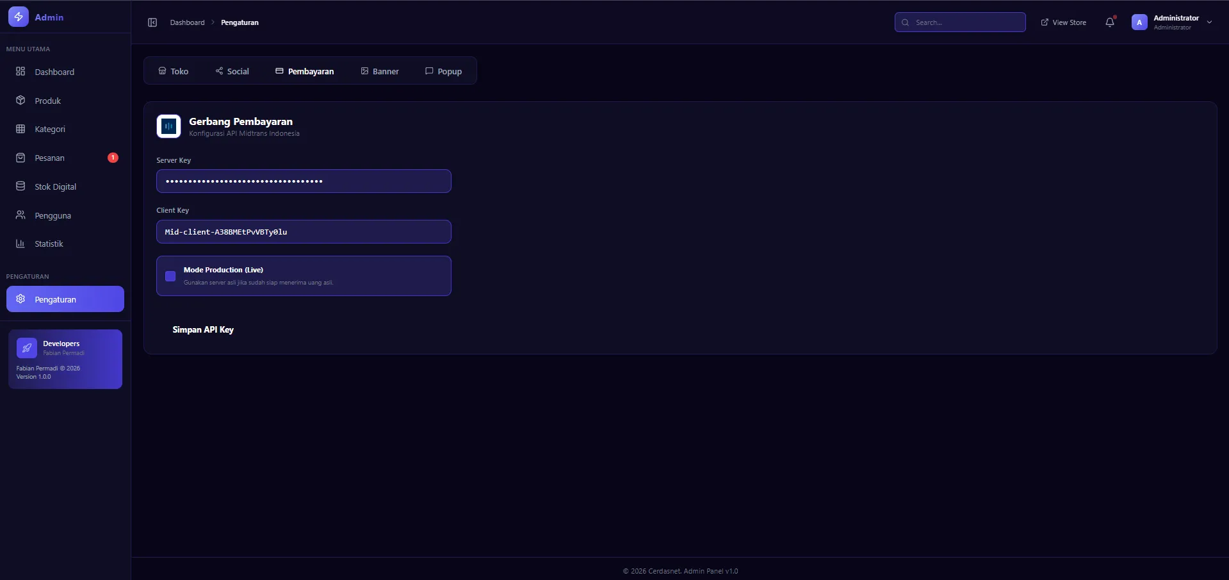
Task: Open the Popup settings tab
Action: 443,71
